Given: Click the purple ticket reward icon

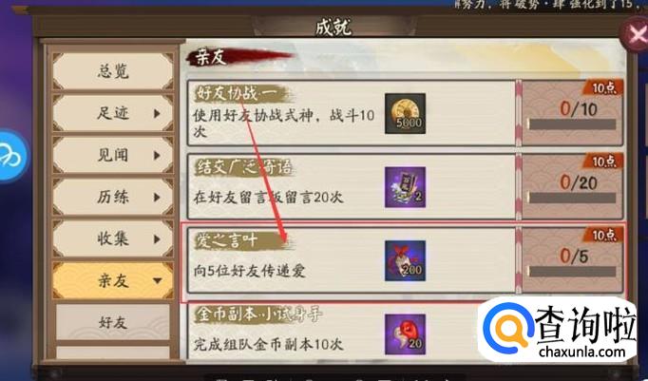Looking at the screenshot, I should coord(405,187).
